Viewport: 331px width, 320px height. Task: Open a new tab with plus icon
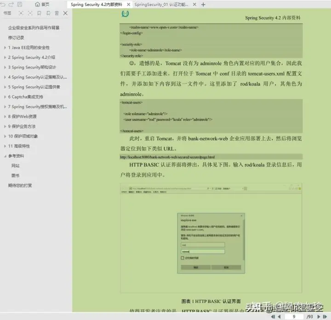point(203,5)
